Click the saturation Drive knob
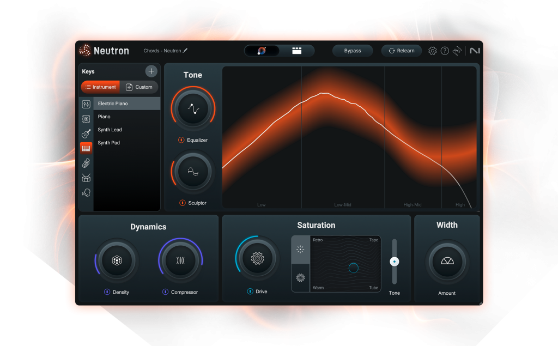This screenshot has width=558, height=346. [257, 258]
